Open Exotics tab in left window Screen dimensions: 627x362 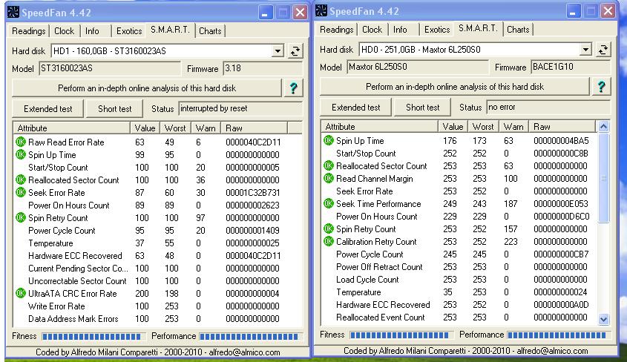(129, 30)
